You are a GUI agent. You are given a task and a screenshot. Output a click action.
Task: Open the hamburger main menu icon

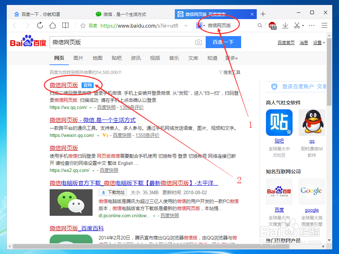(x=324, y=25)
